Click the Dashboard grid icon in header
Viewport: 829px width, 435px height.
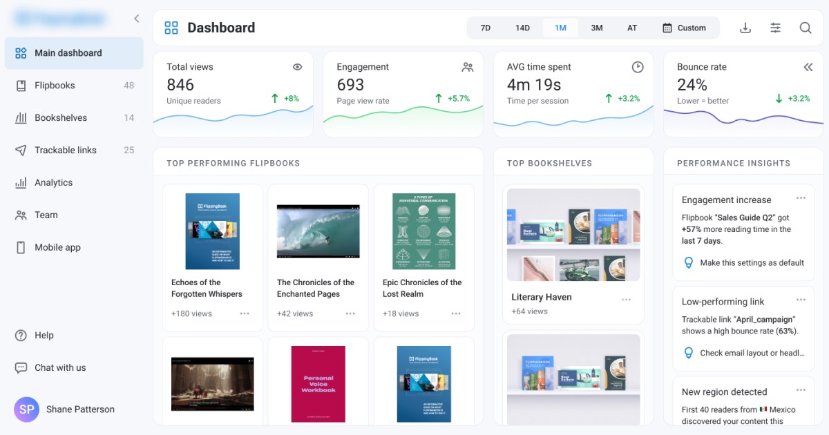[171, 28]
